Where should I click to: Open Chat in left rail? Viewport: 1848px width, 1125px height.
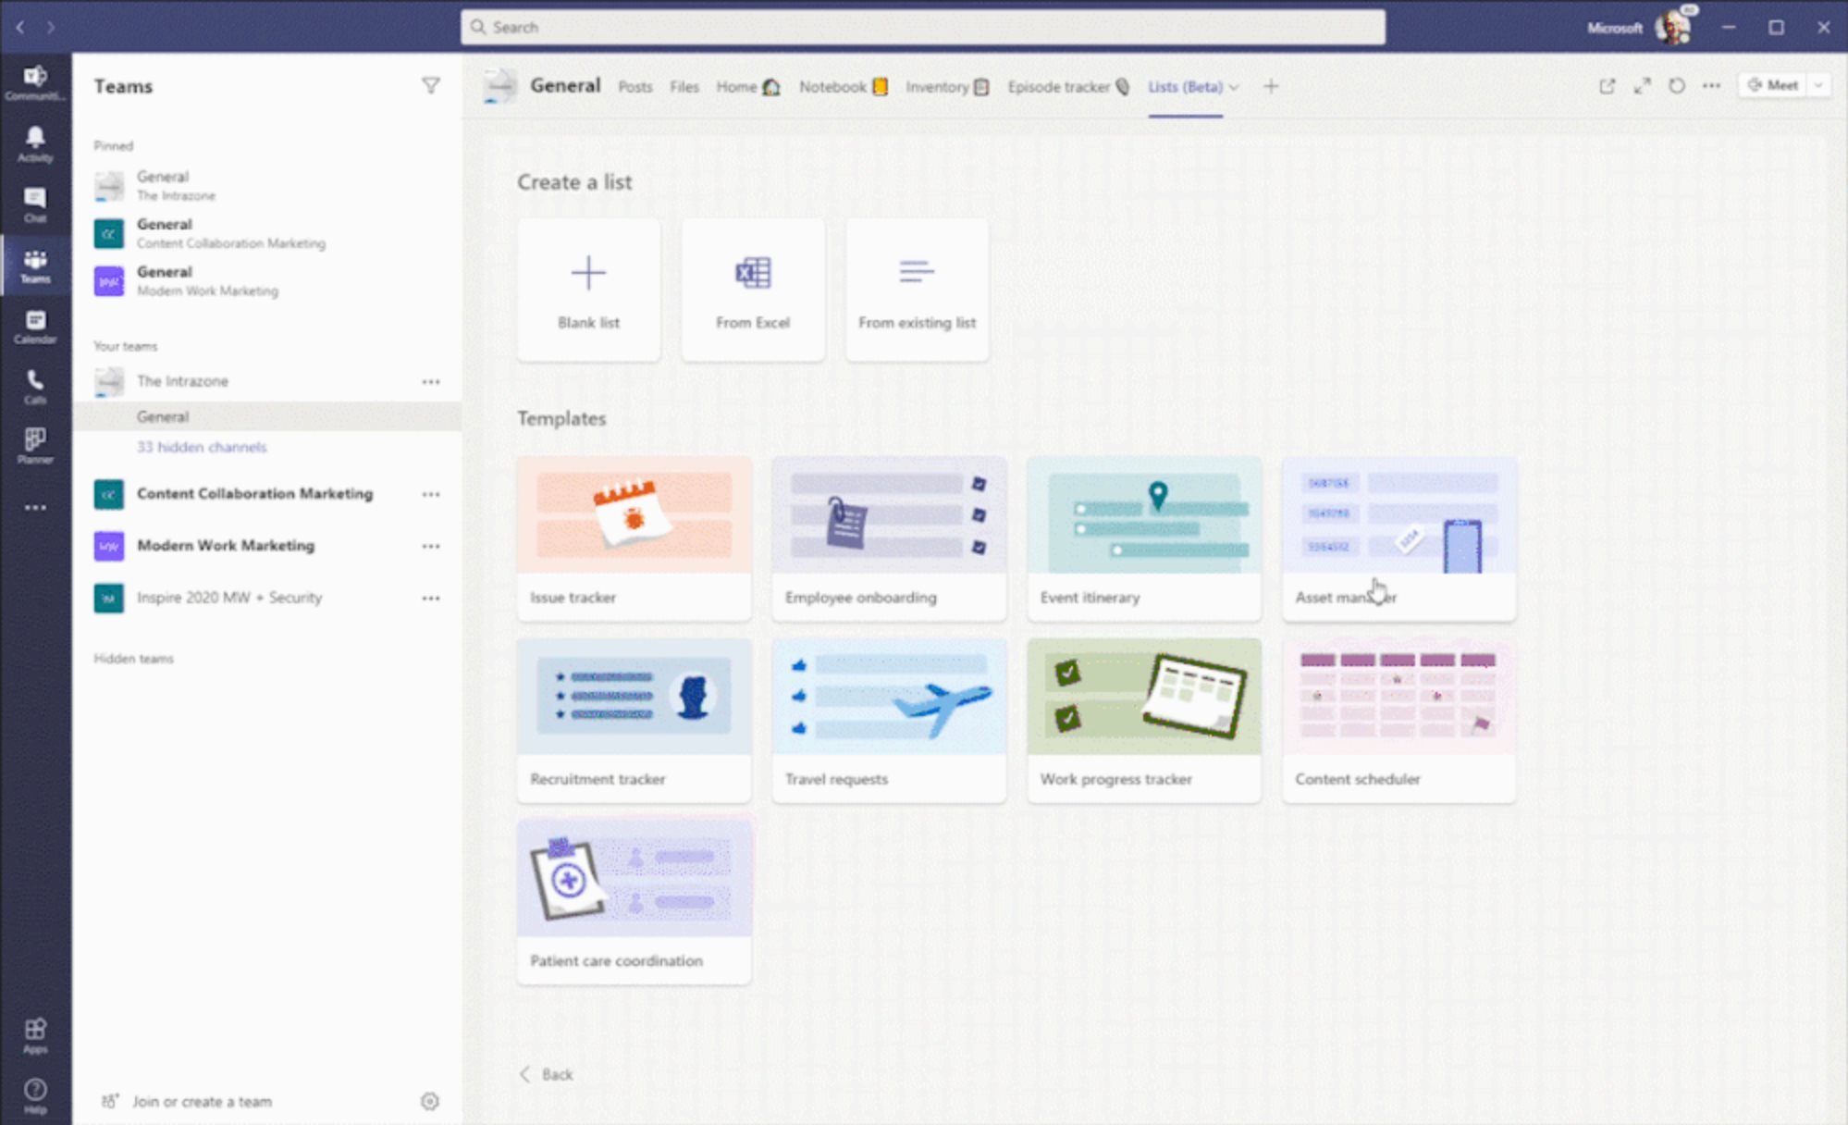click(35, 204)
